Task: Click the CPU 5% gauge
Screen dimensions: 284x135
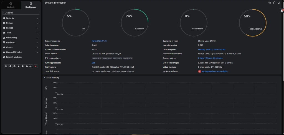Action: click(x=76, y=23)
